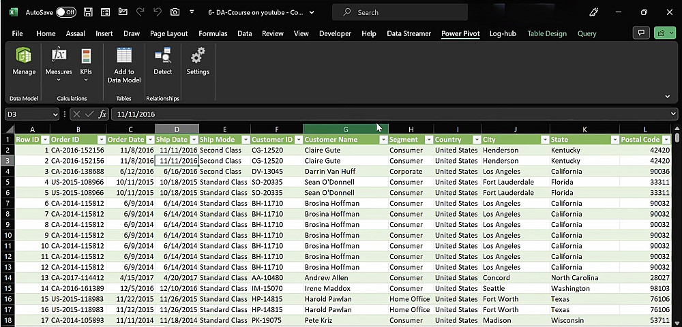Click the Save icon in title bar

tap(88, 12)
